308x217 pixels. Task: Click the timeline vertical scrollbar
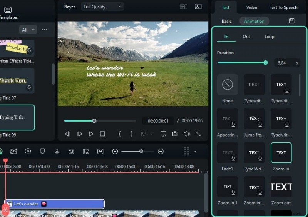(x=206, y=193)
